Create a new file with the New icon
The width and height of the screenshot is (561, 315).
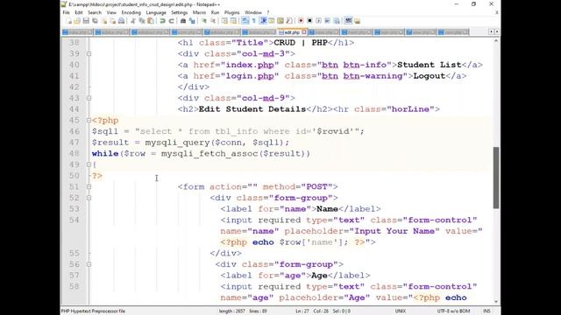click(68, 21)
